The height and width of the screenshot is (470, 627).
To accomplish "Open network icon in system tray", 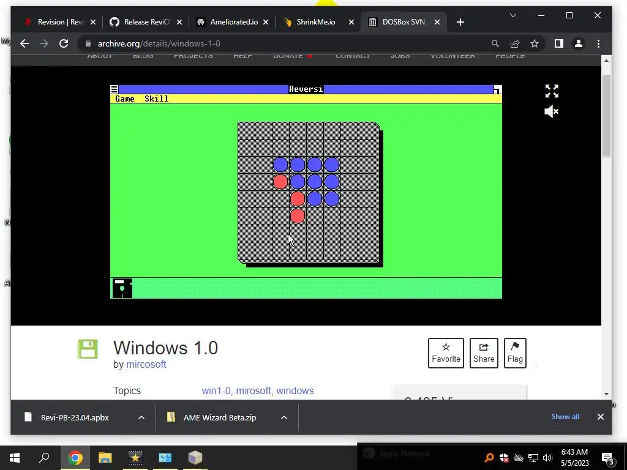I will [x=533, y=458].
